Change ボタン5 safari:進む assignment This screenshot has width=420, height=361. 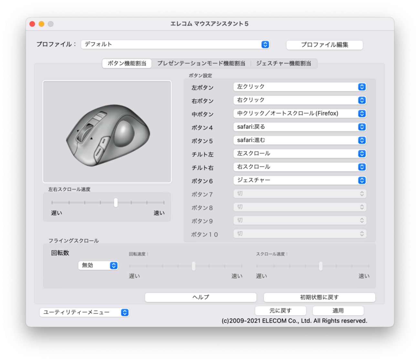click(x=299, y=140)
